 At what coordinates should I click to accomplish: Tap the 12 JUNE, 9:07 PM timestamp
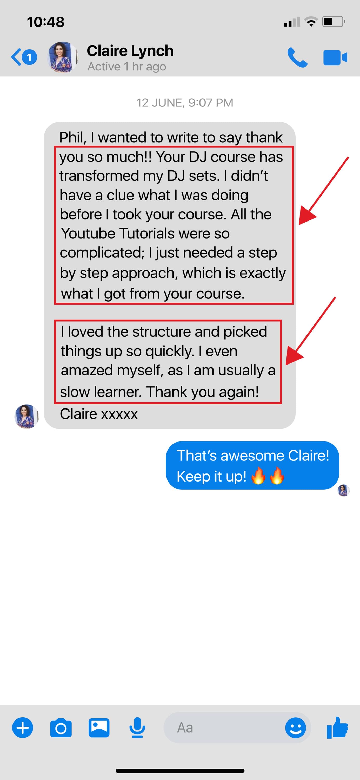tap(184, 103)
